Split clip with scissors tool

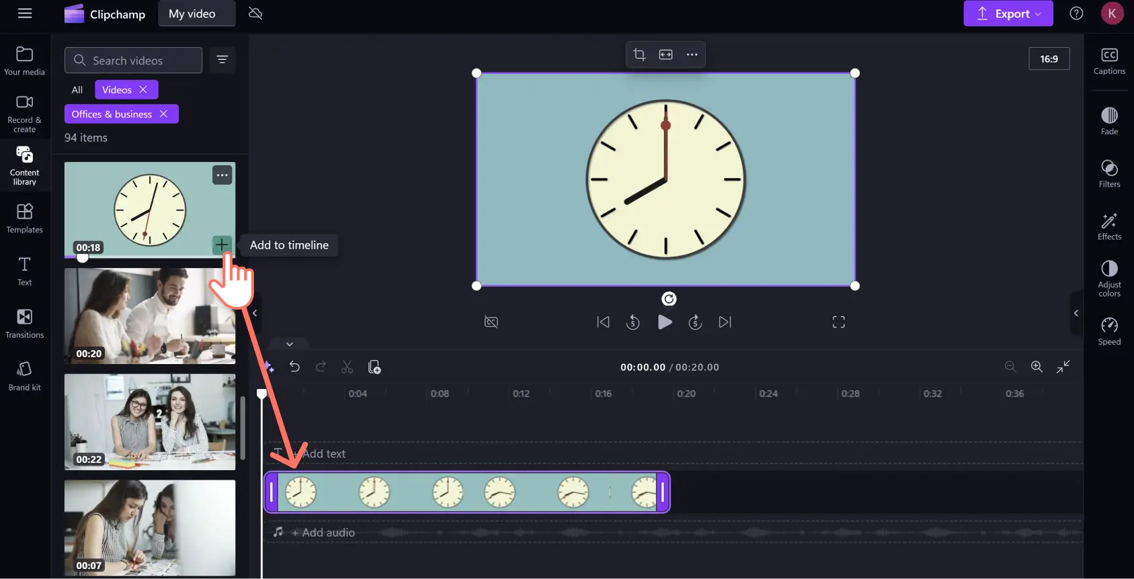(x=347, y=367)
